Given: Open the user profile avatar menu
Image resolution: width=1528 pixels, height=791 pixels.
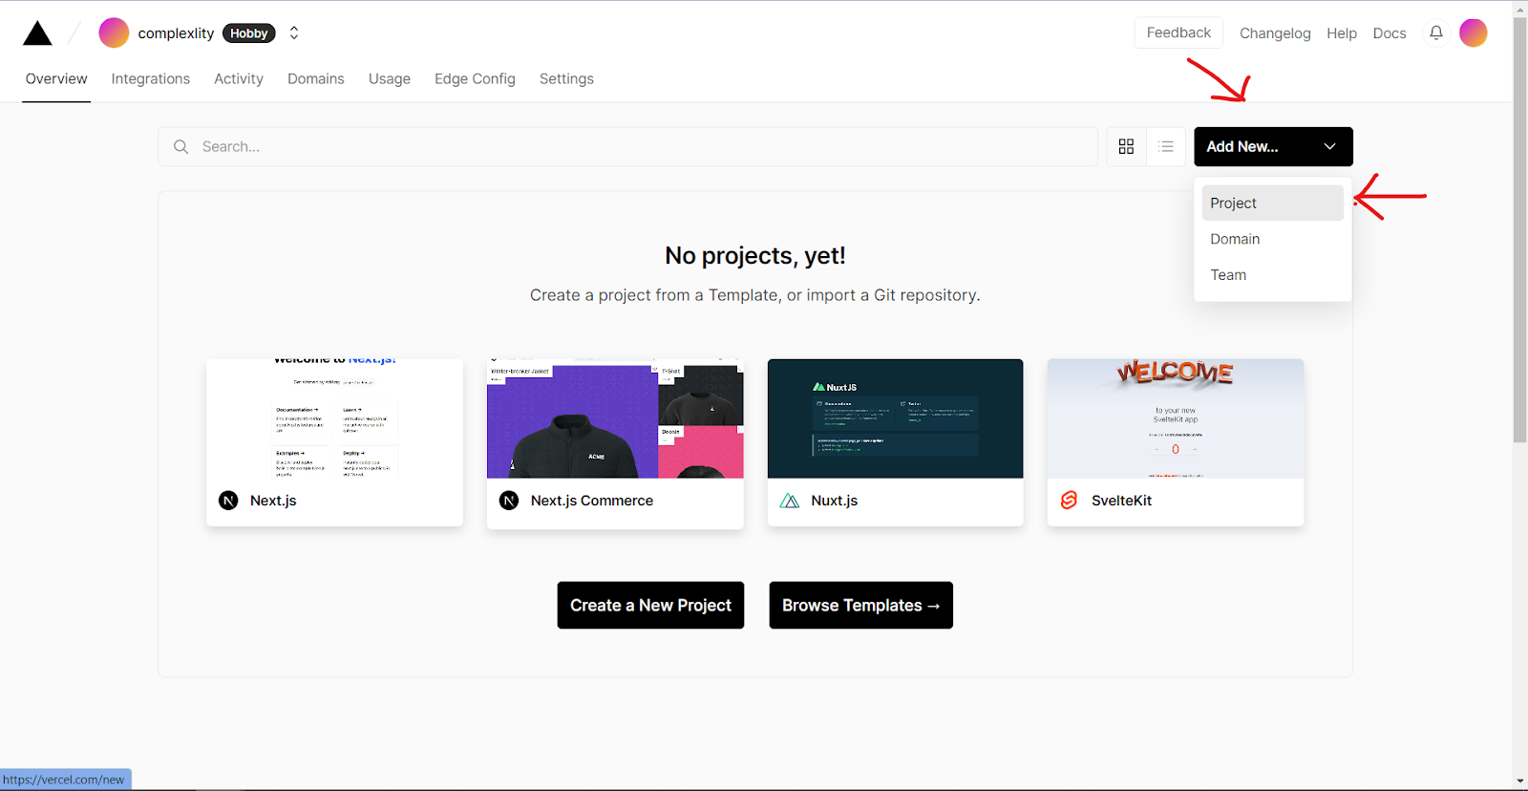Looking at the screenshot, I should coord(1473,32).
